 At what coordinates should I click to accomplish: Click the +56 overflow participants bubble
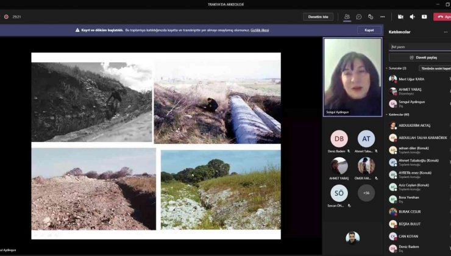pyautogui.click(x=366, y=193)
